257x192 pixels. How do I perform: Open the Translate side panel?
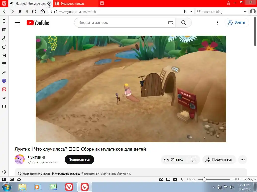point(4,72)
